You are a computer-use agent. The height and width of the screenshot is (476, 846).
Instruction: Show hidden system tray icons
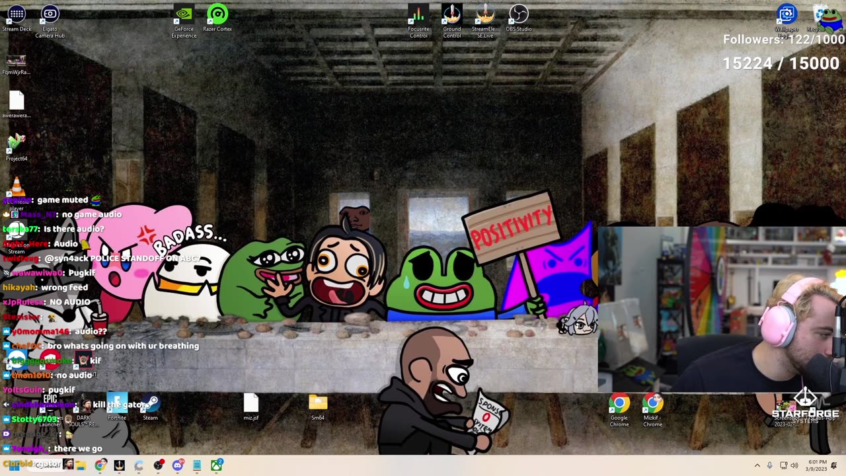tap(757, 465)
